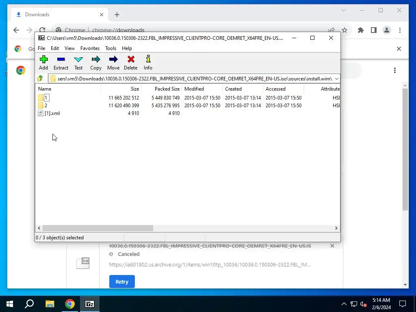Select the Downloads tab in Chrome
This screenshot has width=416, height=312.
[59, 15]
